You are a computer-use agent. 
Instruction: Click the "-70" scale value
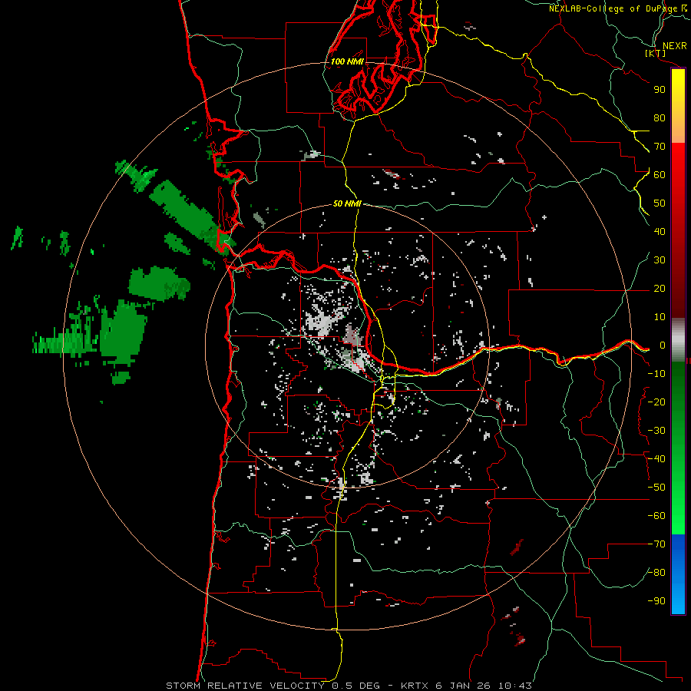[x=656, y=544]
